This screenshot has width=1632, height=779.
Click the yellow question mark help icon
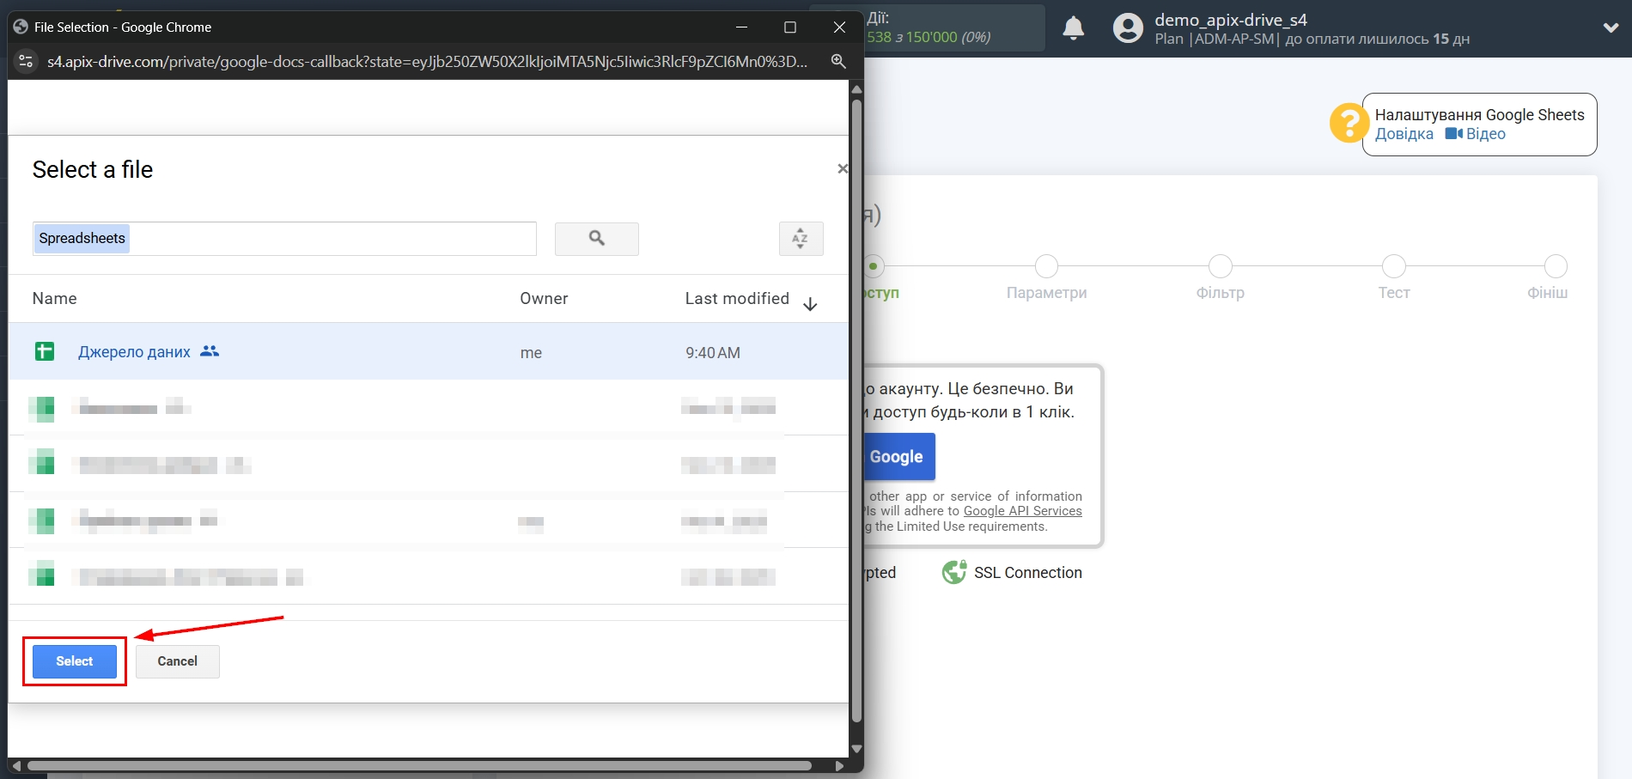(x=1348, y=124)
